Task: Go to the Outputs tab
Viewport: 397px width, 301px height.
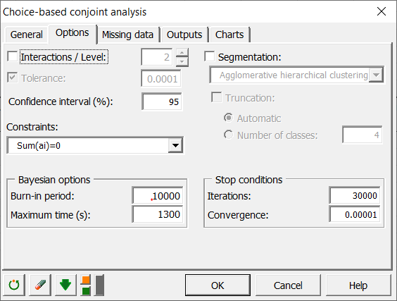Action: click(x=184, y=35)
